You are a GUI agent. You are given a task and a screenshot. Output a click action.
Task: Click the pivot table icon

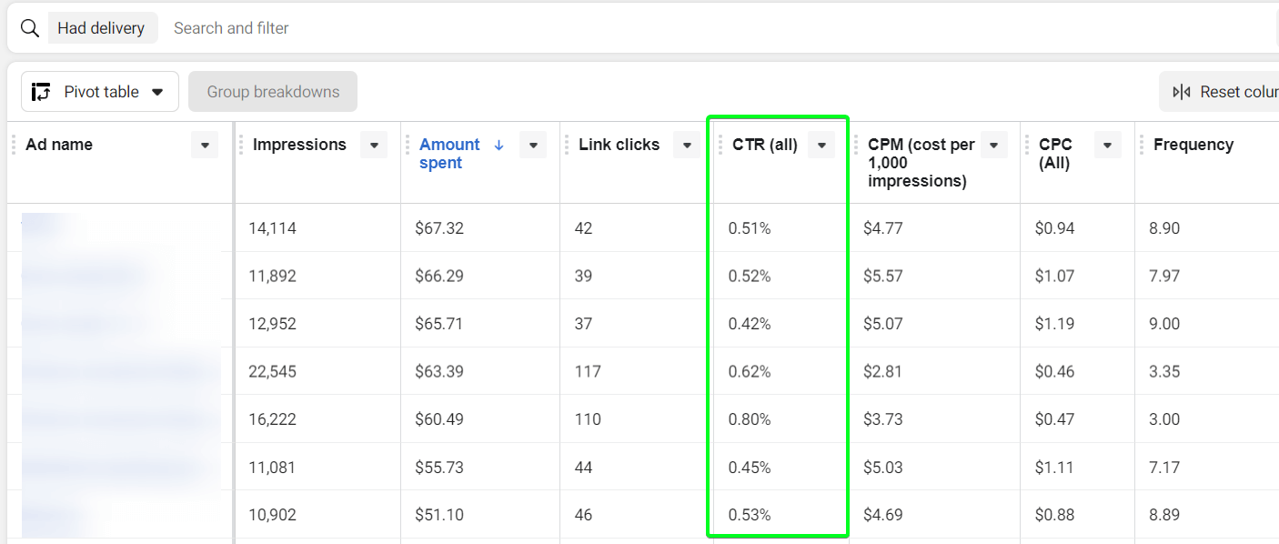41,92
